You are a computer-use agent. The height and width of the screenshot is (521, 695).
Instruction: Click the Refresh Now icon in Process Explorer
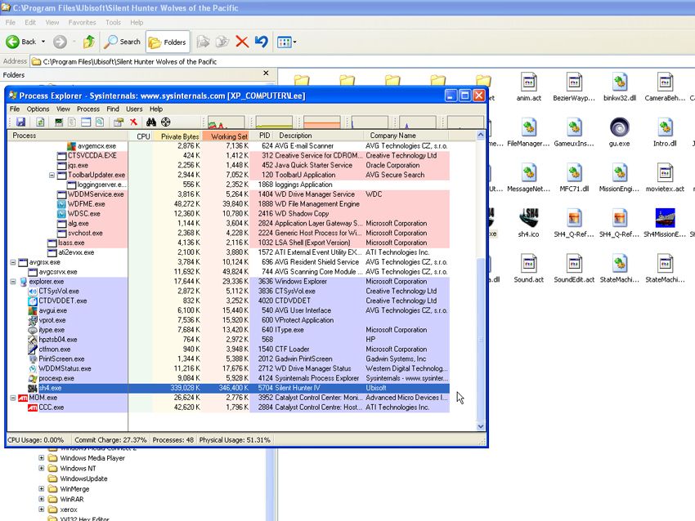point(40,122)
